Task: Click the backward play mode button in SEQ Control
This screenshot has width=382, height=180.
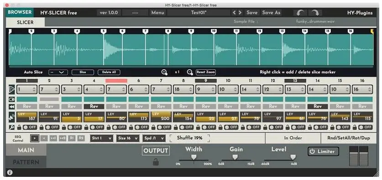Action: coord(44,138)
